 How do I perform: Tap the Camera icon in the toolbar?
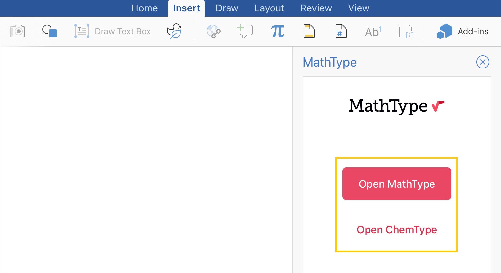(x=18, y=31)
